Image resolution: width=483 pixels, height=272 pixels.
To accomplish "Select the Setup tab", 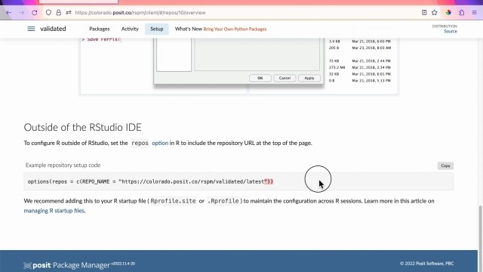I will tap(157, 29).
